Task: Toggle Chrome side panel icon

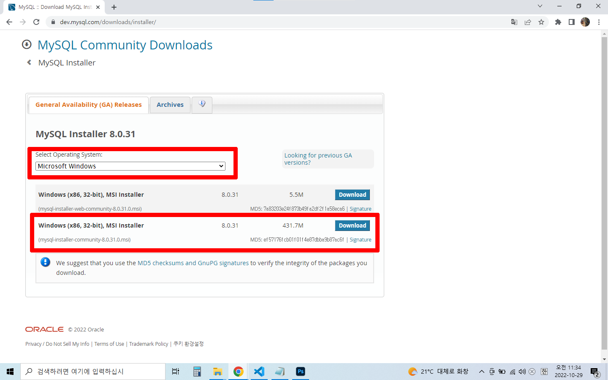Action: pos(572,22)
